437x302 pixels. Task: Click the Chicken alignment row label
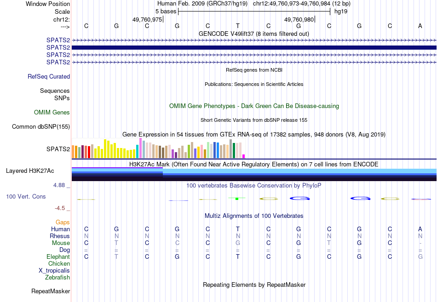point(59,263)
